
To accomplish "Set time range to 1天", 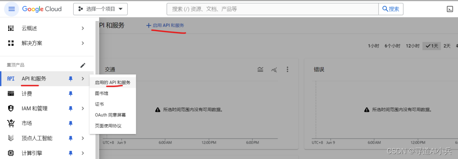I will click(x=432, y=46).
